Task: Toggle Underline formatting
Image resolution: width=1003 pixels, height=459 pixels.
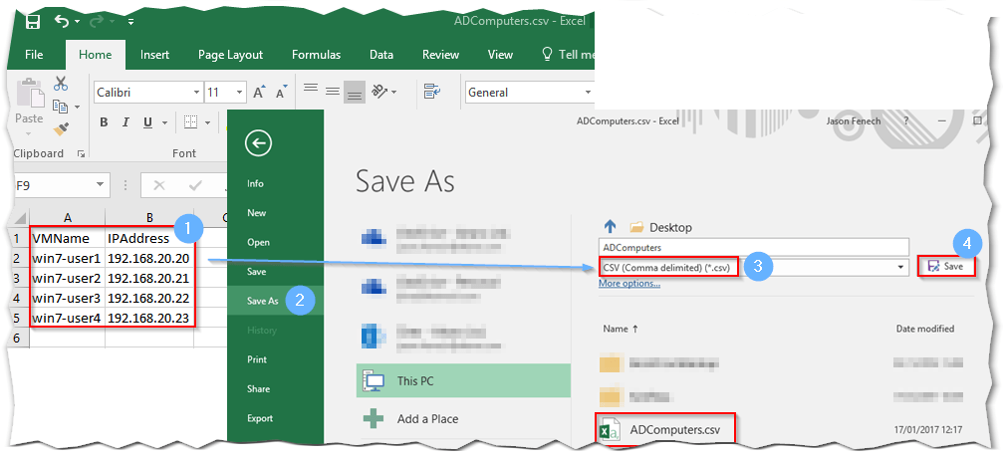Action: tap(147, 122)
